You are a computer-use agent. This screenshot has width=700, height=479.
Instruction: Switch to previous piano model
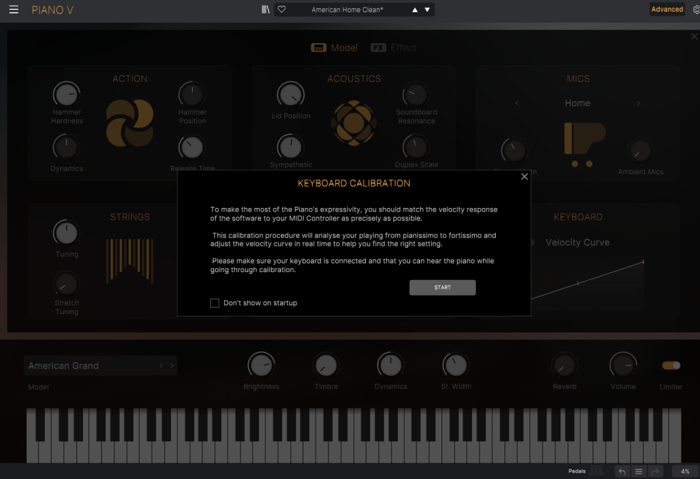[161, 366]
